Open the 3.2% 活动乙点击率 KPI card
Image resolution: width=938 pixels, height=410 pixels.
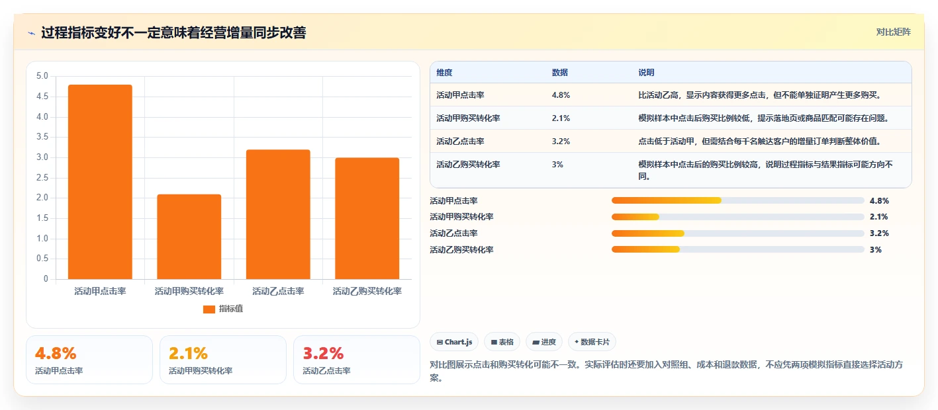tap(357, 360)
